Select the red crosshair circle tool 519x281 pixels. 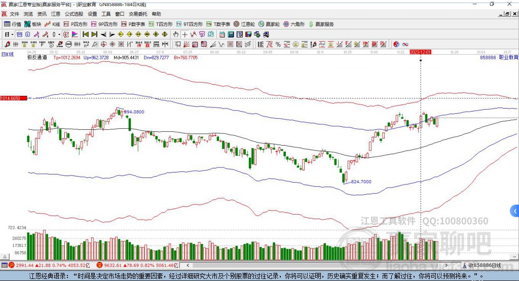pyautogui.click(x=103, y=44)
